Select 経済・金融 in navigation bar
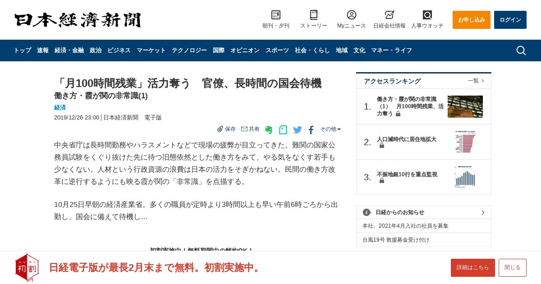This screenshot has height=284, width=541. 69,50
